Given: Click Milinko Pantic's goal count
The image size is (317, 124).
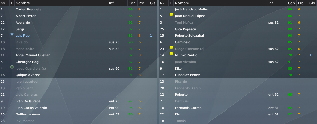Looking at the screenshot, I should point(310,55).
